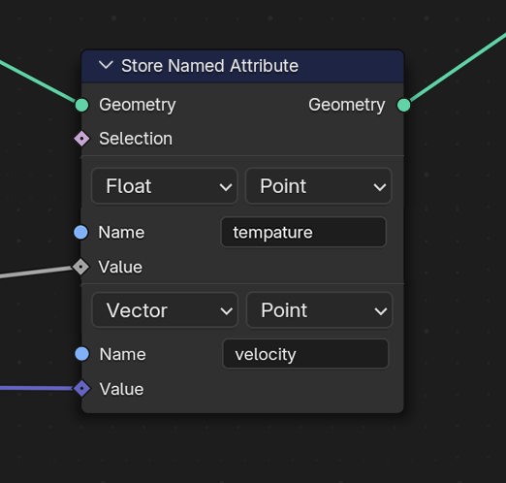
Task: Click the grey Value socket under tempature
Action: 80,267
